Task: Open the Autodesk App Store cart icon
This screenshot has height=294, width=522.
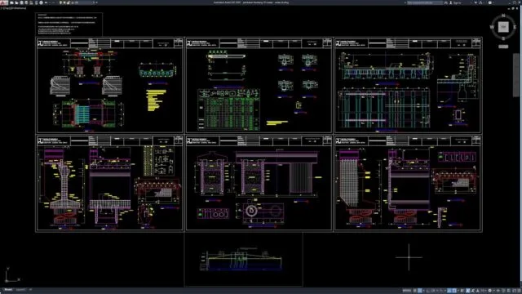Action: click(476, 2)
